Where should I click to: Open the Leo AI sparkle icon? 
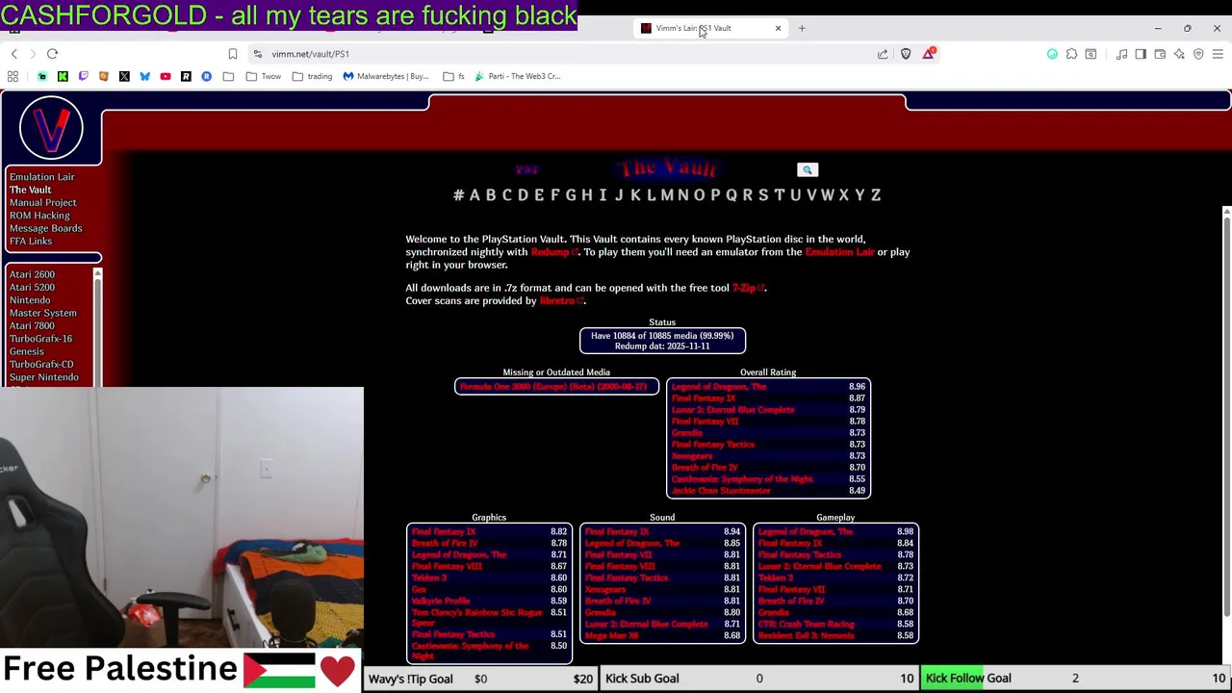tap(1179, 54)
